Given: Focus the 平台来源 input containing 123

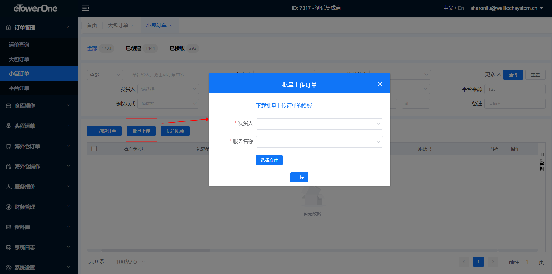Looking at the screenshot, I should tap(515, 89).
